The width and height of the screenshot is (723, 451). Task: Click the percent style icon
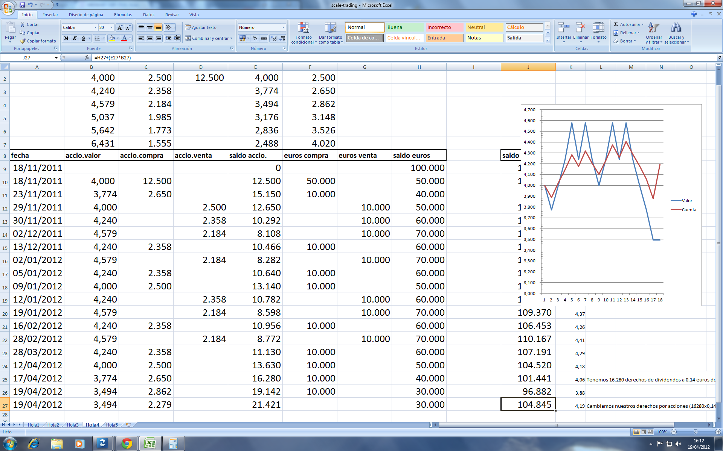coord(255,38)
